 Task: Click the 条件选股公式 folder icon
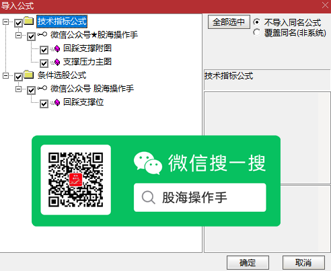[x=29, y=75]
